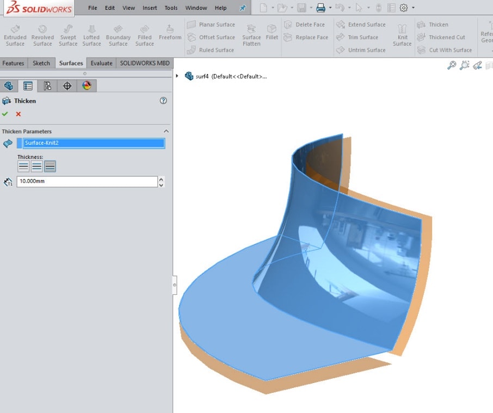The height and width of the screenshot is (413, 493).
Task: Choose Thicken Both Sides option
Action: click(x=36, y=167)
